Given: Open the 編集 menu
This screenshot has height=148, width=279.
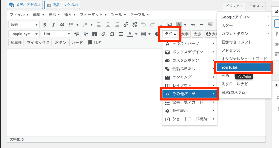Looking at the screenshot, I should pyautogui.click(x=39, y=14).
